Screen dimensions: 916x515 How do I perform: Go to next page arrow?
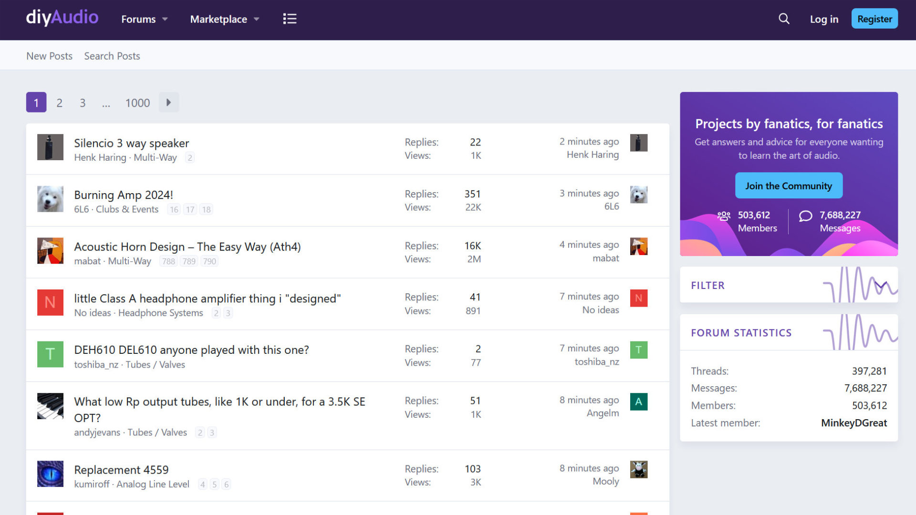point(168,102)
